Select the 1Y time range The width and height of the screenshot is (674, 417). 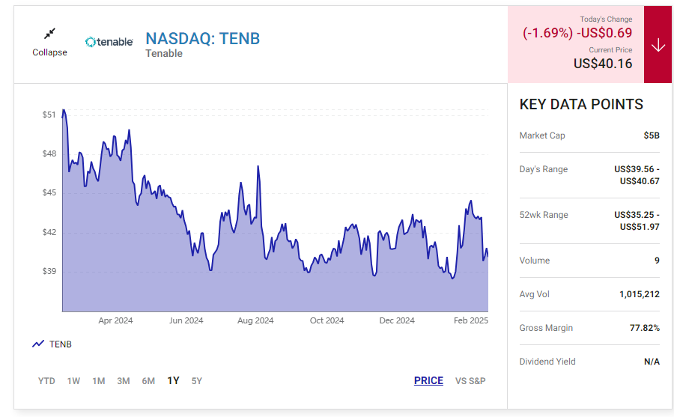[173, 381]
